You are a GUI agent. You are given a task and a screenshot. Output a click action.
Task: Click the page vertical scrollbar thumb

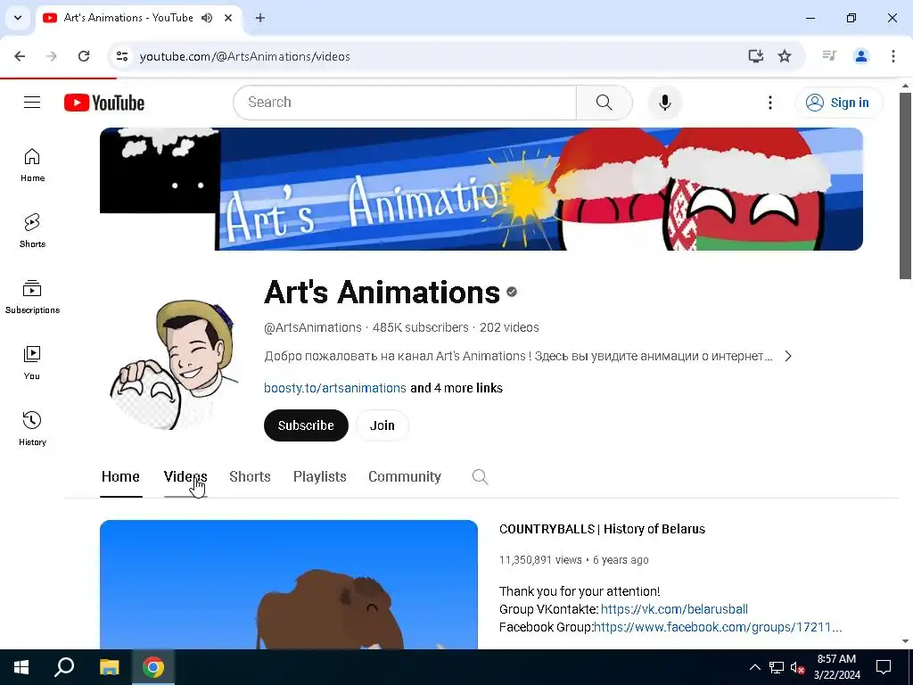click(x=905, y=186)
